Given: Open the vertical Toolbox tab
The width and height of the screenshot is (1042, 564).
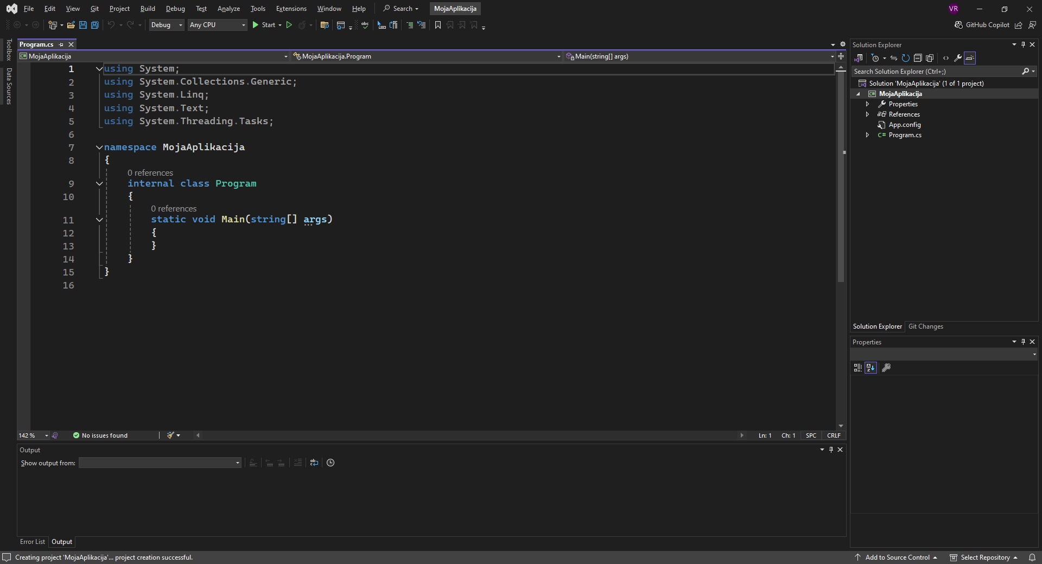Looking at the screenshot, I should point(9,49).
